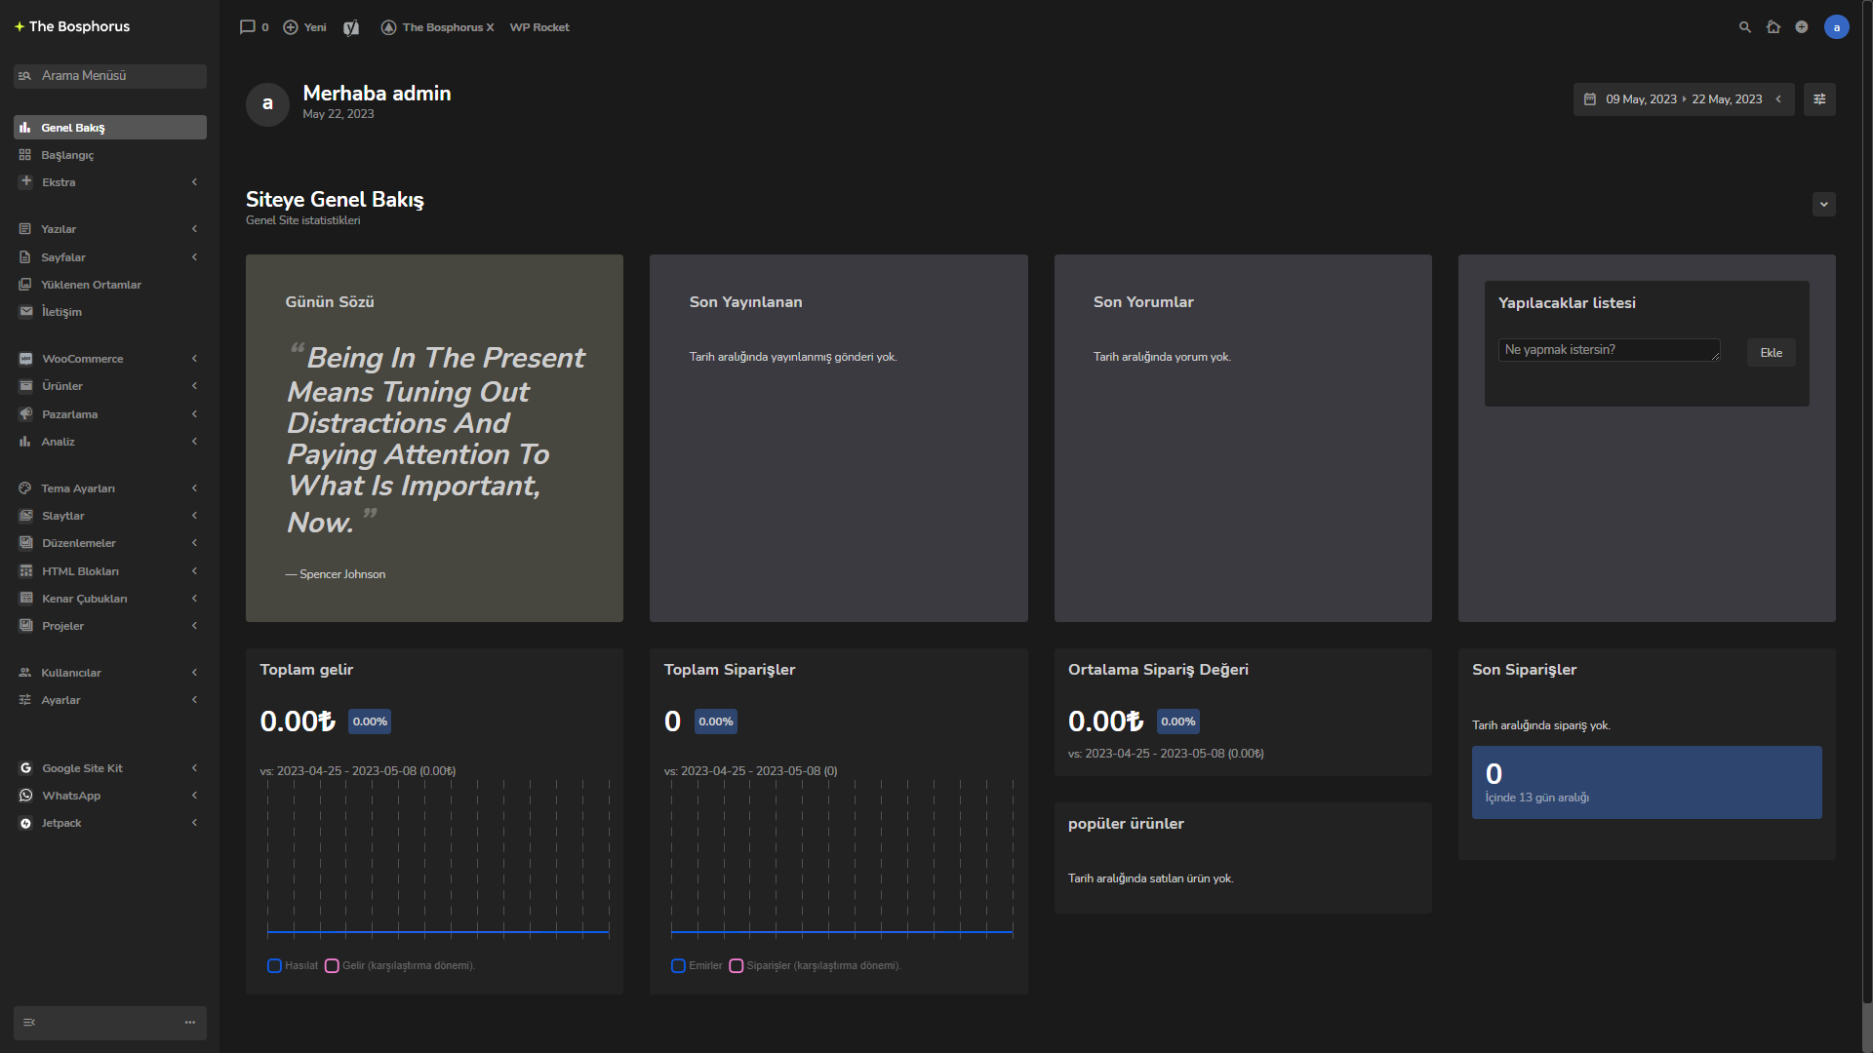Click the Jetpack icon in sidebar
The height and width of the screenshot is (1053, 1873).
[x=25, y=823]
